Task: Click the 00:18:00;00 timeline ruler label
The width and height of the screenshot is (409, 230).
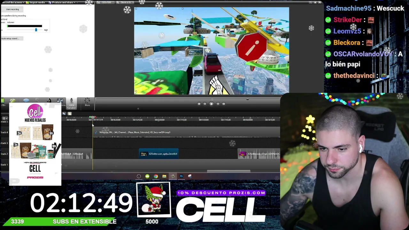Action: [248, 120]
